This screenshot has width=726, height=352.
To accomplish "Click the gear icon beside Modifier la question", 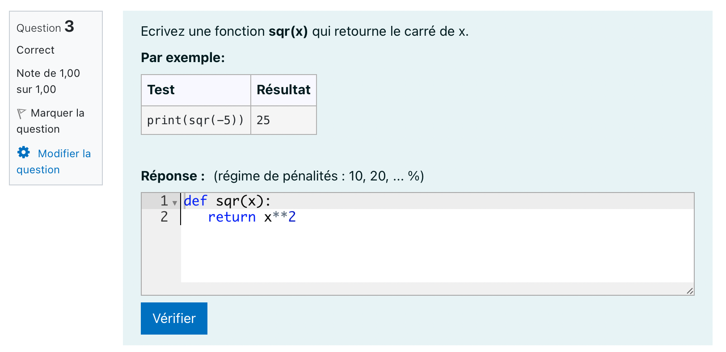I will pos(24,153).
